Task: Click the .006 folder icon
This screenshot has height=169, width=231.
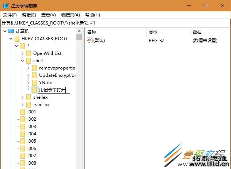Action: pos(23,149)
